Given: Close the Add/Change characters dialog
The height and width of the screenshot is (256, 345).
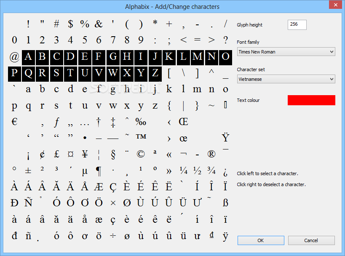Looking at the screenshot, I should [336, 5].
